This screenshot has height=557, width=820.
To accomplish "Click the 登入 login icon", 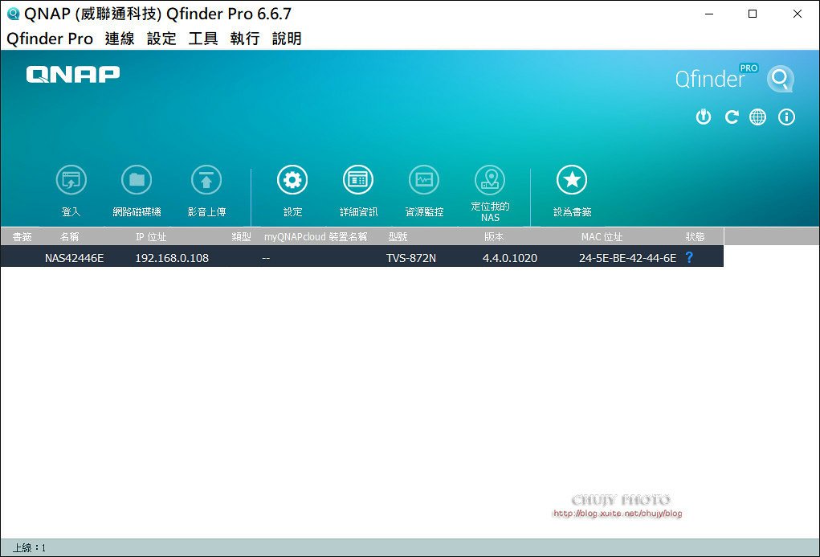I will point(71,180).
